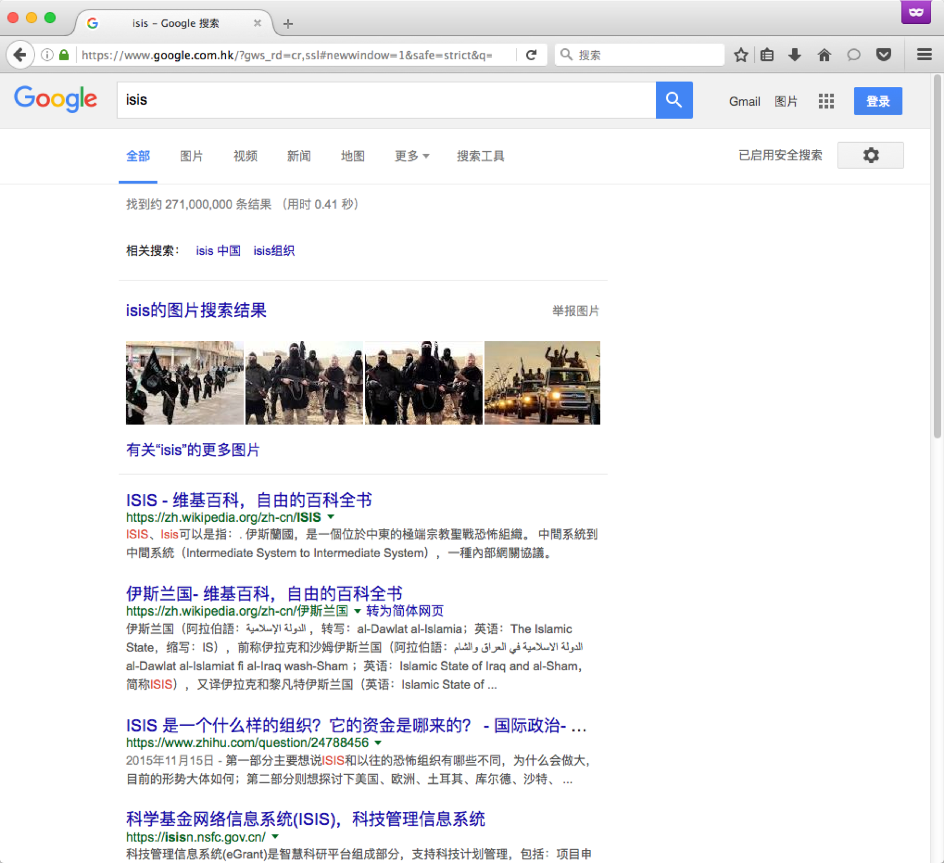
Task: Open 搜索工具 search tools
Action: coord(481,156)
